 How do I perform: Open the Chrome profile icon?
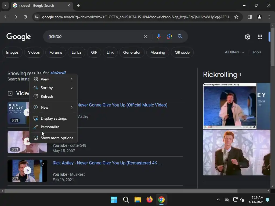[259, 17]
